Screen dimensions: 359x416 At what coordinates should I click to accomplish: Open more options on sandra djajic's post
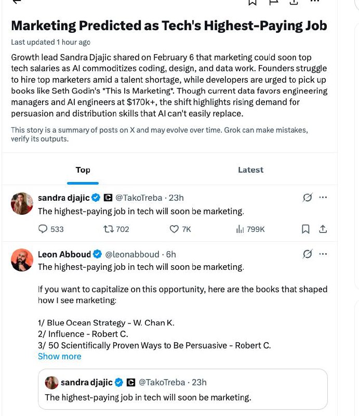[323, 198]
